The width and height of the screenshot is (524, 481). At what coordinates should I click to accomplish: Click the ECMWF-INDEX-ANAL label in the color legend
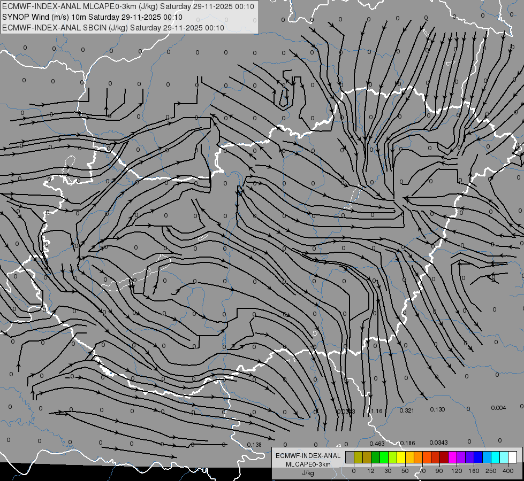pos(308,456)
